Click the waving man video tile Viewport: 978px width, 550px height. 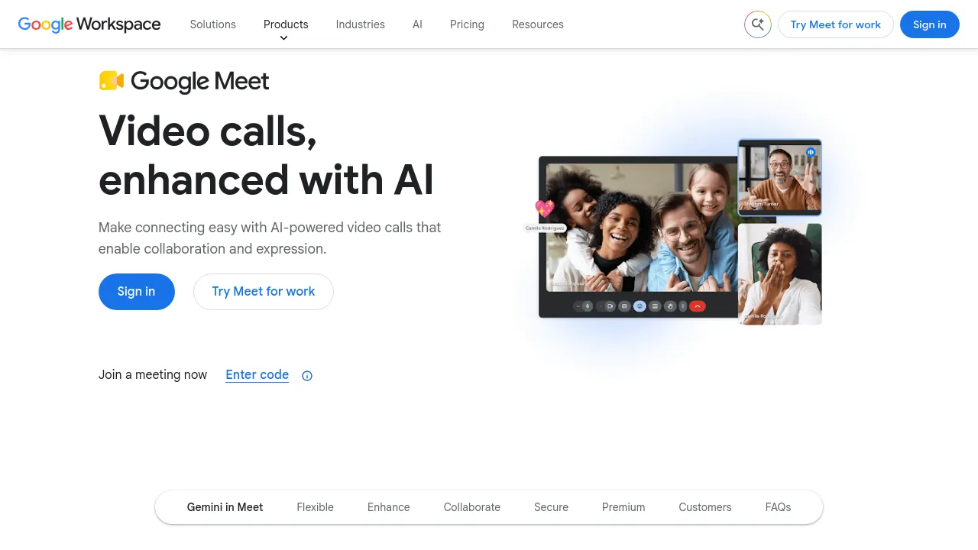coord(780,176)
